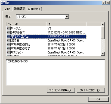Image resolution: width=111 pixels, height=104 pixels.
Task: Select the 詳細設定 tab
Action: point(20,9)
